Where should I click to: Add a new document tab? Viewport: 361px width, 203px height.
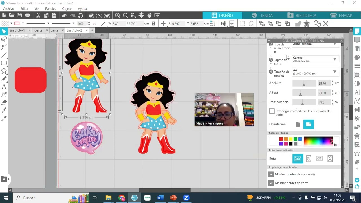pyautogui.click(x=92, y=30)
